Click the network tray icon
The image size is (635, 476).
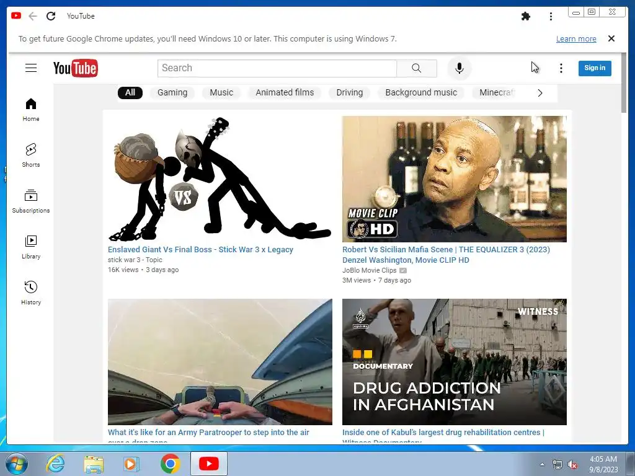pos(557,465)
